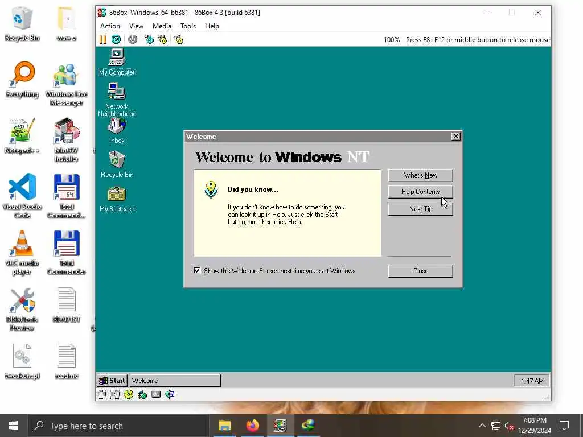Screen dimensions: 583x437
Task: Send Ctrl+Alt+Esc via the 86Box toolbar
Action: pos(162,39)
